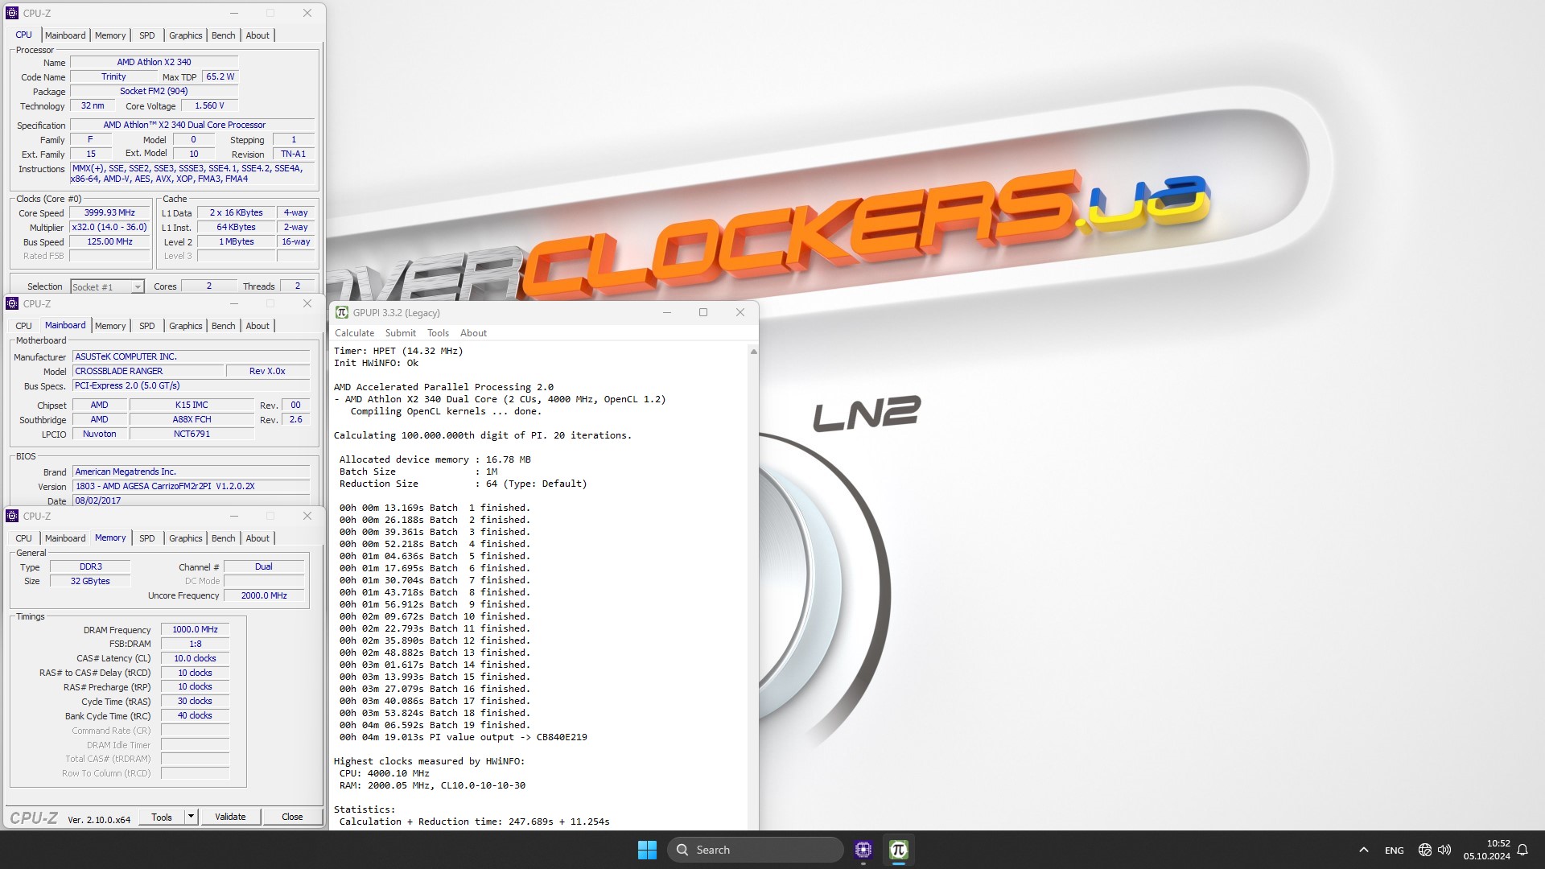The width and height of the screenshot is (1545, 869).
Task: Click Memory CPU-Z window title icon
Action: [x=12, y=516]
